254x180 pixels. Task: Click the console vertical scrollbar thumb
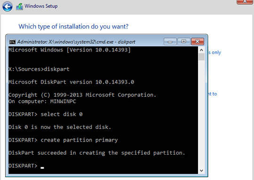coord(201,57)
